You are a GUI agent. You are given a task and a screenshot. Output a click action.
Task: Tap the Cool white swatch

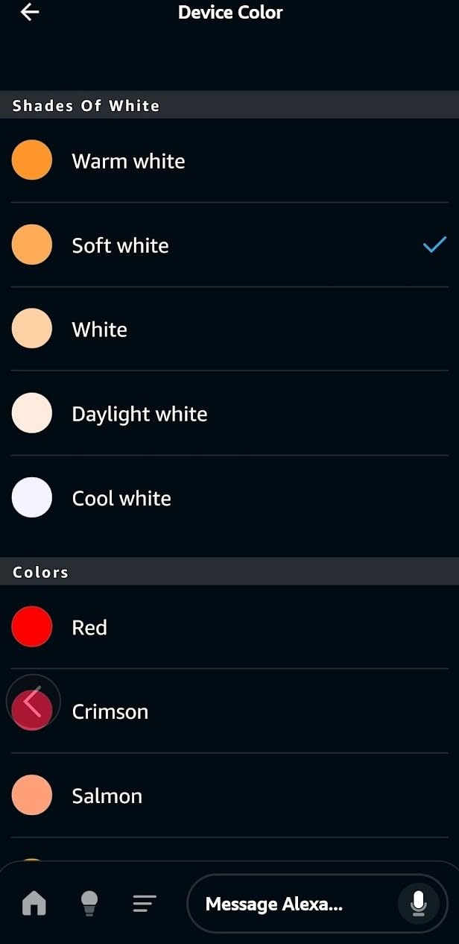[32, 497]
